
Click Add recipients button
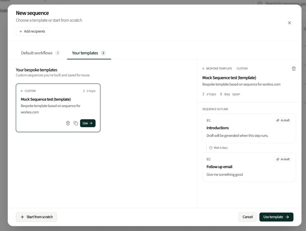[x=32, y=31]
